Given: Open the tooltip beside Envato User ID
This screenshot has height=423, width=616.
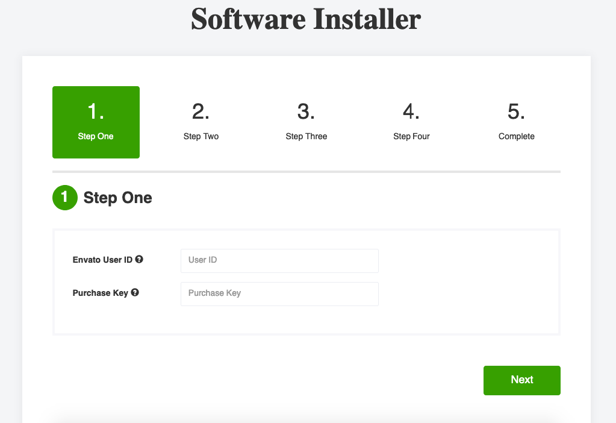Looking at the screenshot, I should 139,259.
